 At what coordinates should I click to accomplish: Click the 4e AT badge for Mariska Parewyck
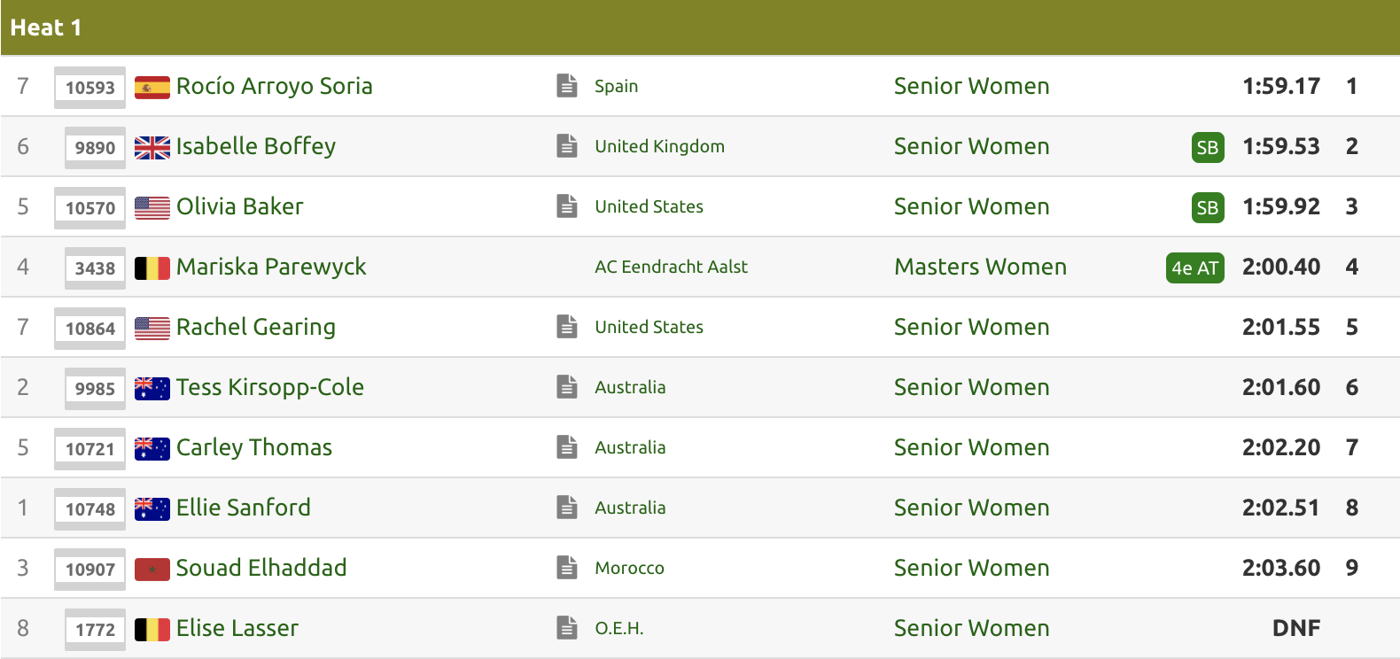[1194, 267]
